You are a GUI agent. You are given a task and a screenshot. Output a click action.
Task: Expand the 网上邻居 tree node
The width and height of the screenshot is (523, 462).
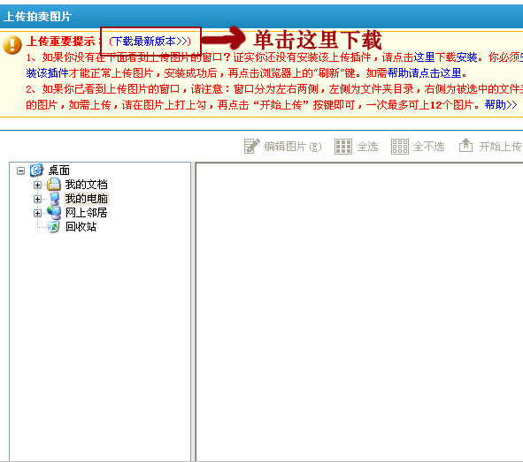coord(37,213)
